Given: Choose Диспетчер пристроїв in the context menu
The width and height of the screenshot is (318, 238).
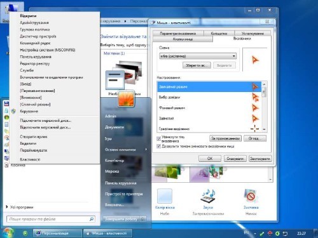Looking at the screenshot, I should click(38, 36).
